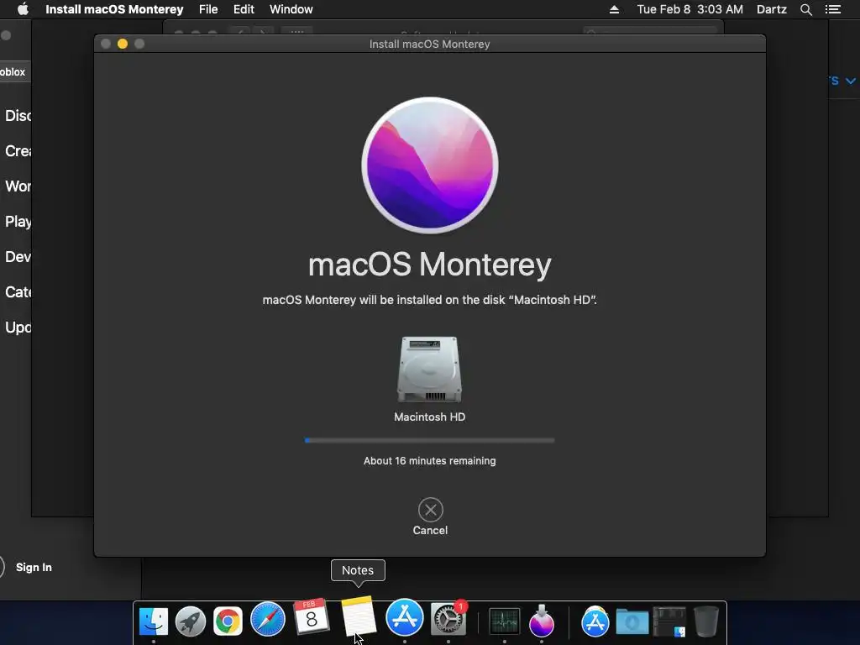
Task: Click the Roblox tab in background window
Action: click(x=13, y=72)
